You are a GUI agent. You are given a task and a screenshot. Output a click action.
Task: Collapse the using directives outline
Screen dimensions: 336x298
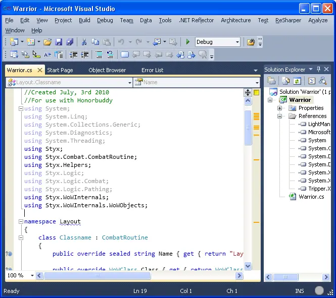21,108
